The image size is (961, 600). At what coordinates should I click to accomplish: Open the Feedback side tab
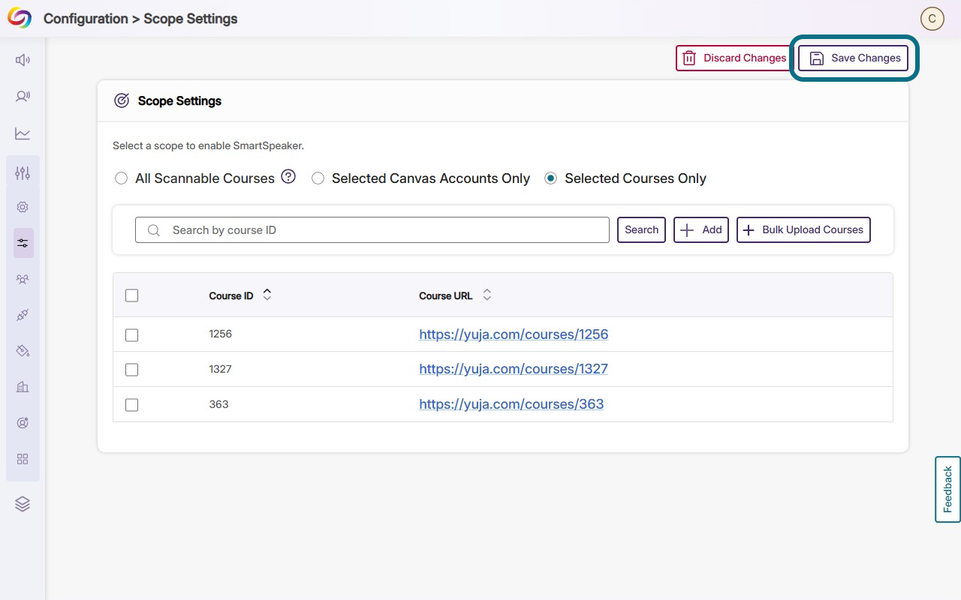click(947, 489)
